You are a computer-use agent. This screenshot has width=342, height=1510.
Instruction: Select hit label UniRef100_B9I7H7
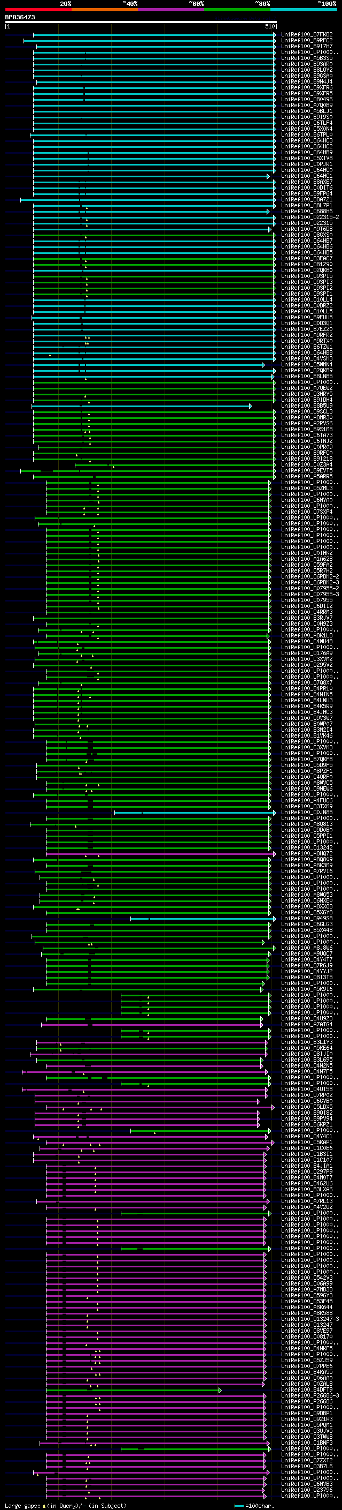click(307, 47)
